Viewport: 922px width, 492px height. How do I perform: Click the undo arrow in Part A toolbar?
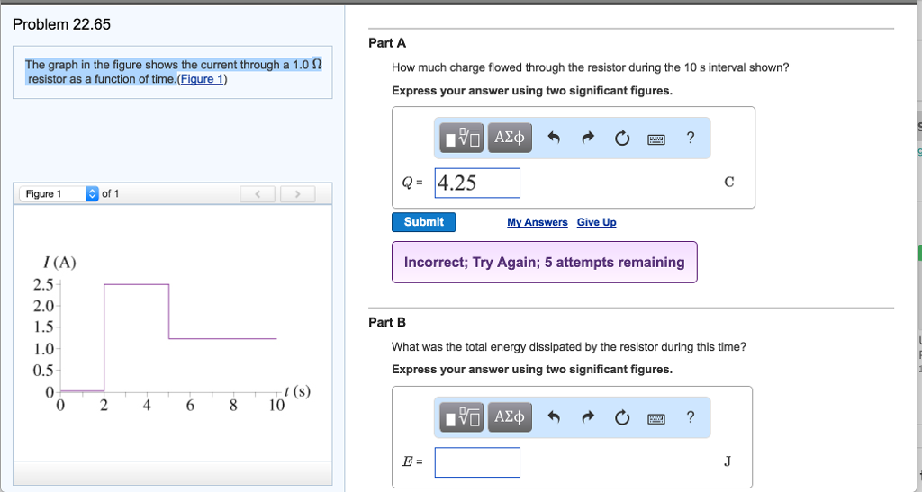[554, 138]
